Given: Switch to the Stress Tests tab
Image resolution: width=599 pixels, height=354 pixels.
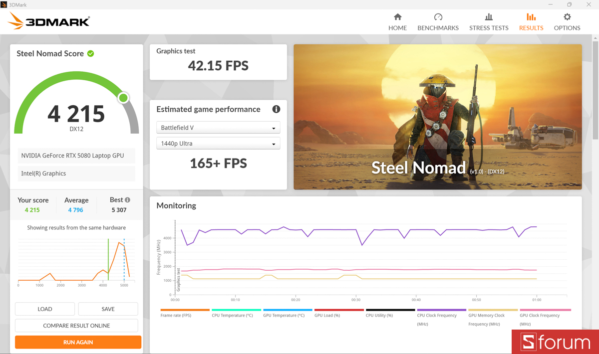Looking at the screenshot, I should pyautogui.click(x=489, y=22).
